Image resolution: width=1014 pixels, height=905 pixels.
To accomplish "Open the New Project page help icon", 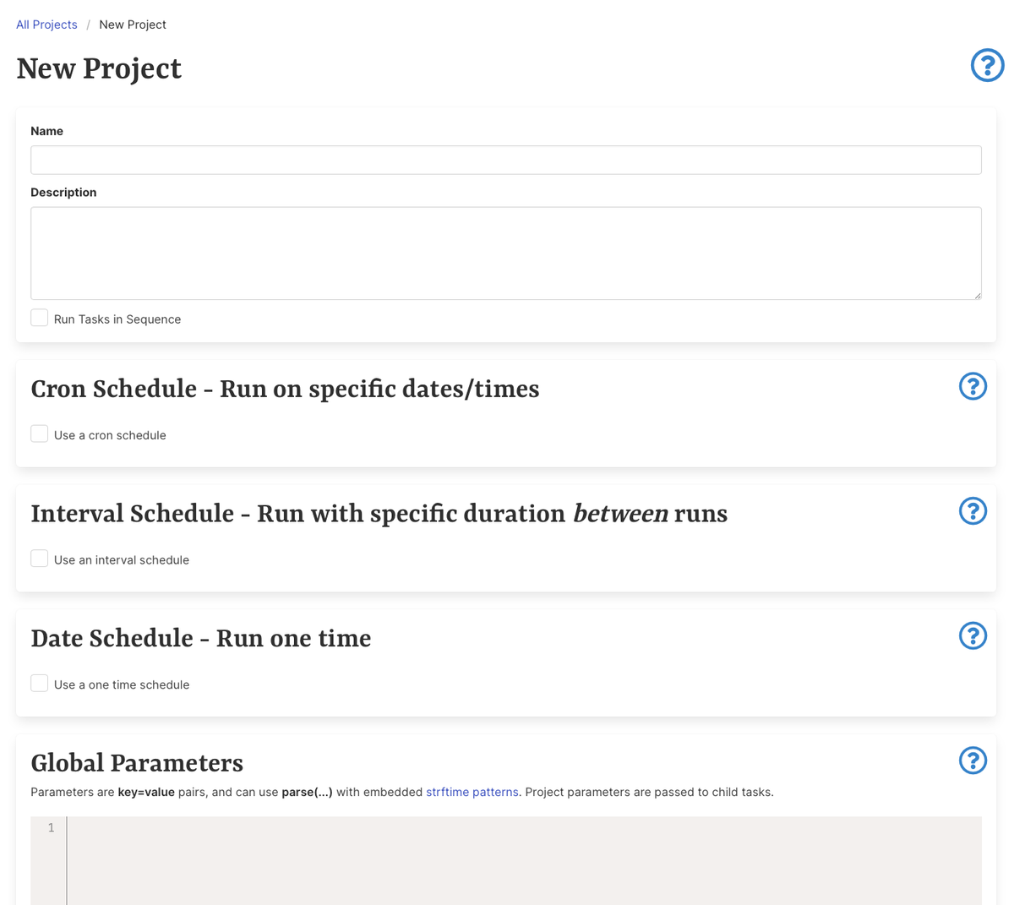I will 987,65.
